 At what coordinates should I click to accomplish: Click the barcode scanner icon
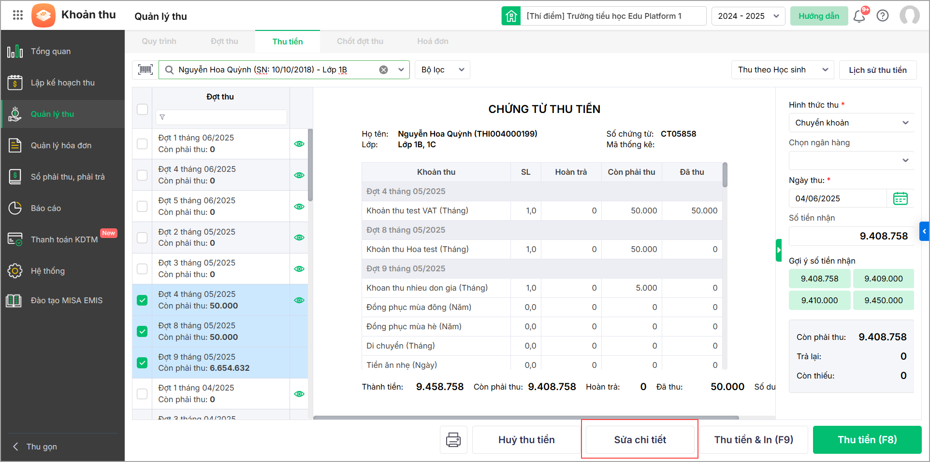145,70
